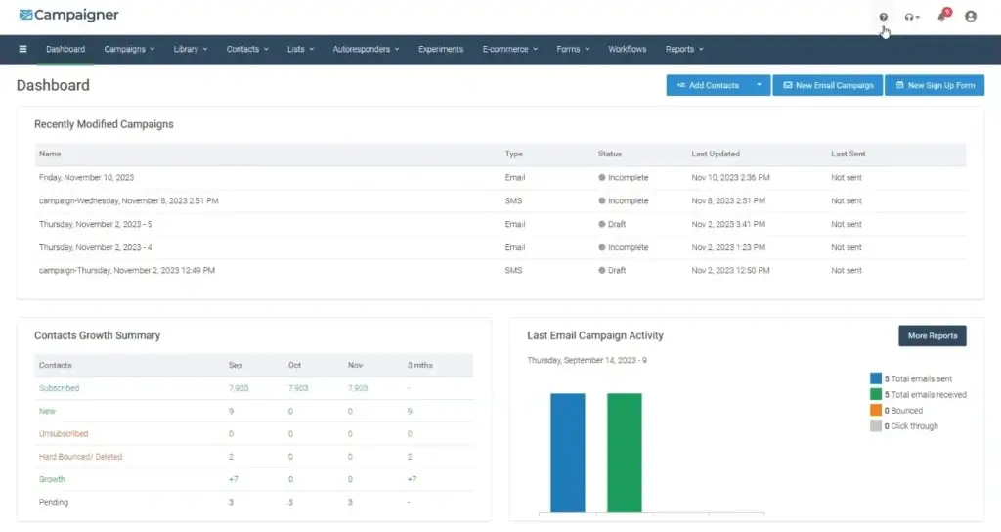Open the Hard Bounced/ Deleted link
1001x532 pixels.
80,457
